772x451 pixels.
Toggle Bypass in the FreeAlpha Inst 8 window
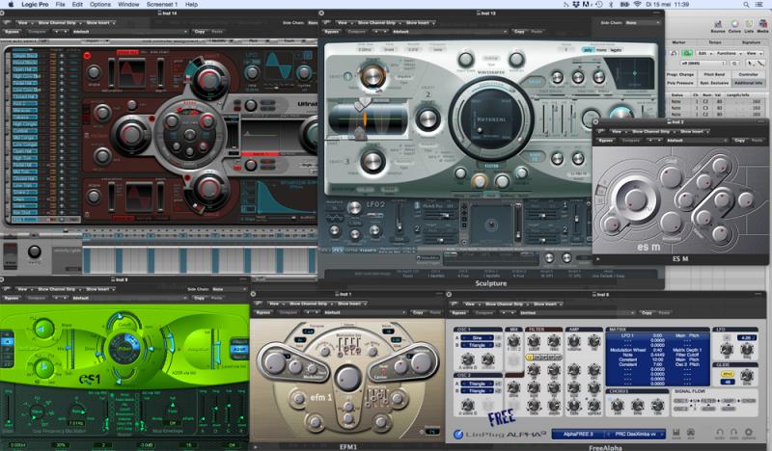(459, 313)
